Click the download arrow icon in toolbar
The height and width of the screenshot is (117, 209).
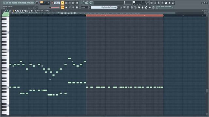tap(153, 7)
